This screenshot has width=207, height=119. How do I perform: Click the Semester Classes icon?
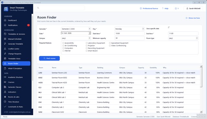[5, 87]
